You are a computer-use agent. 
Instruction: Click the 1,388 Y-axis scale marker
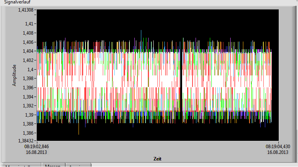28,124
